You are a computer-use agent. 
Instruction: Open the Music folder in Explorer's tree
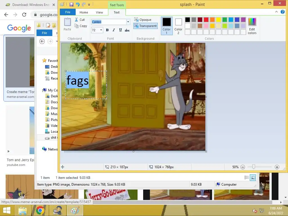click(51, 114)
